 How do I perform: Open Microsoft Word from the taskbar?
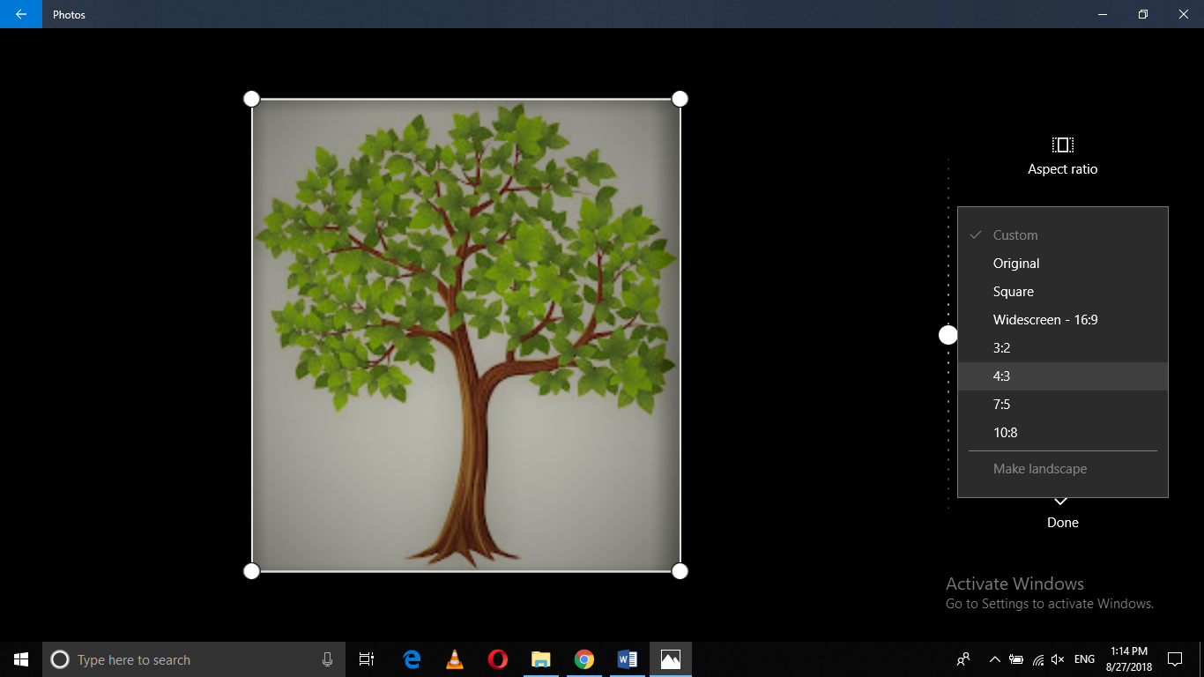click(628, 658)
